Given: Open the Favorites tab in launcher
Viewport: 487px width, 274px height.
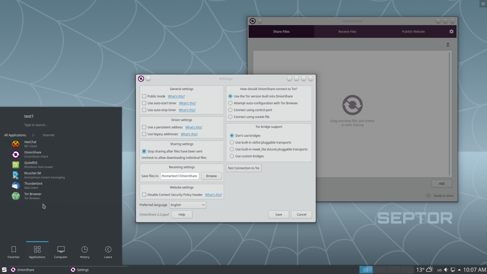Looking at the screenshot, I should click(13, 252).
